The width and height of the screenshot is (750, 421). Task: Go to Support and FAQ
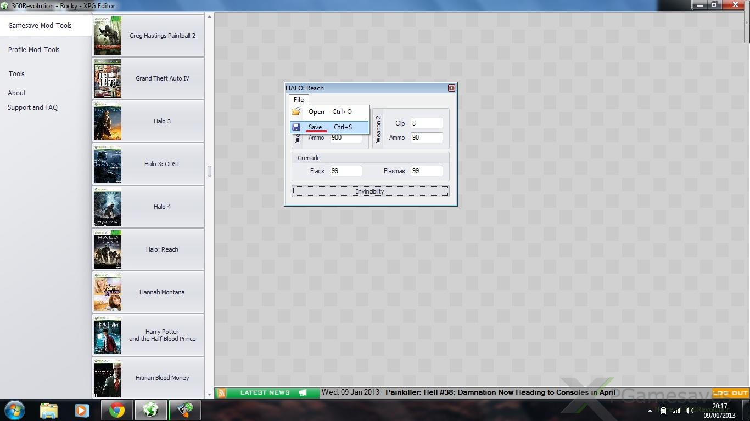tap(32, 107)
